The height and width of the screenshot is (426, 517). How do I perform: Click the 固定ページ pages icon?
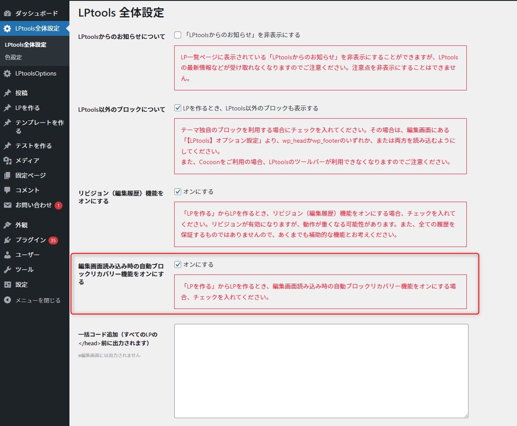pyautogui.click(x=7, y=175)
